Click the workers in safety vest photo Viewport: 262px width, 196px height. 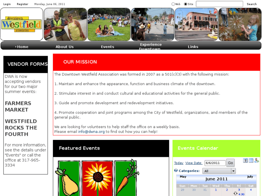[x=65, y=24]
